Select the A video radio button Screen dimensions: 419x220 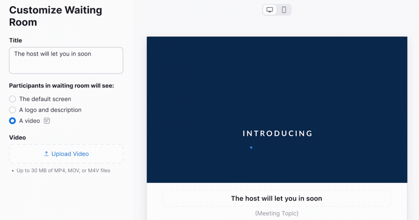pos(13,121)
